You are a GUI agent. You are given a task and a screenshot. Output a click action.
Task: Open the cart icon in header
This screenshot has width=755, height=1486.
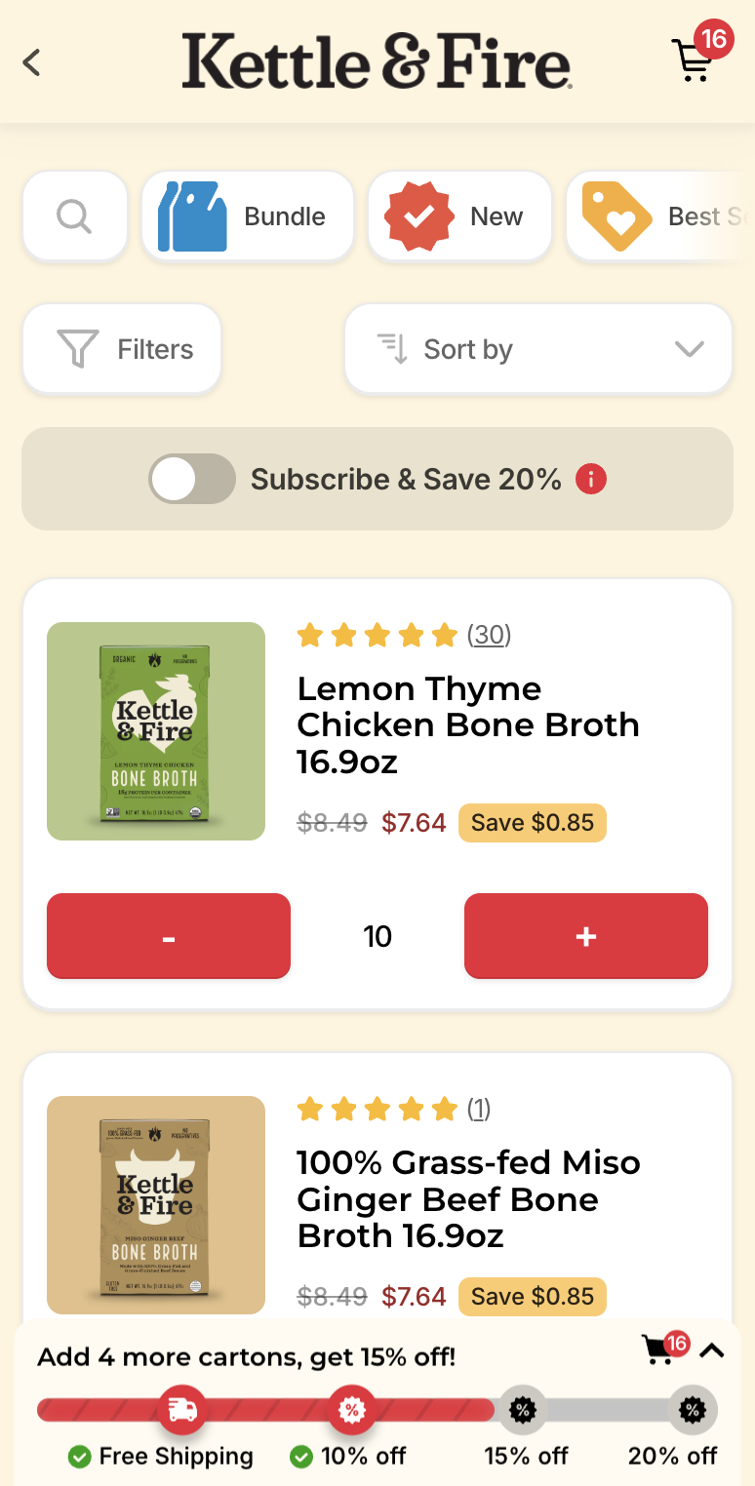(x=694, y=60)
